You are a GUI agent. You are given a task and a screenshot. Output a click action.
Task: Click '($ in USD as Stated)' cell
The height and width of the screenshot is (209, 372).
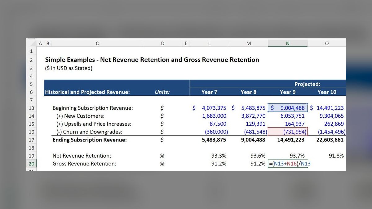click(x=69, y=68)
